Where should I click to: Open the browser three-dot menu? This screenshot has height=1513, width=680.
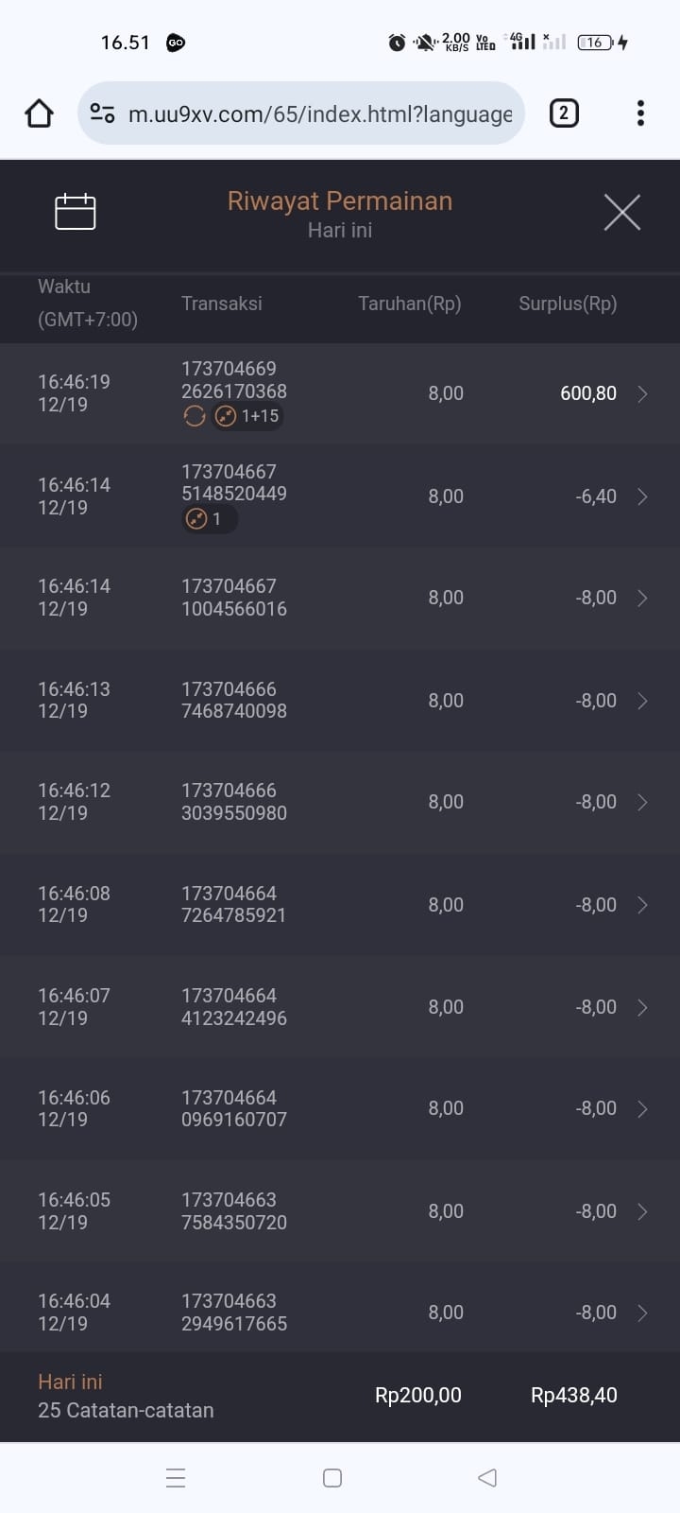tap(640, 113)
